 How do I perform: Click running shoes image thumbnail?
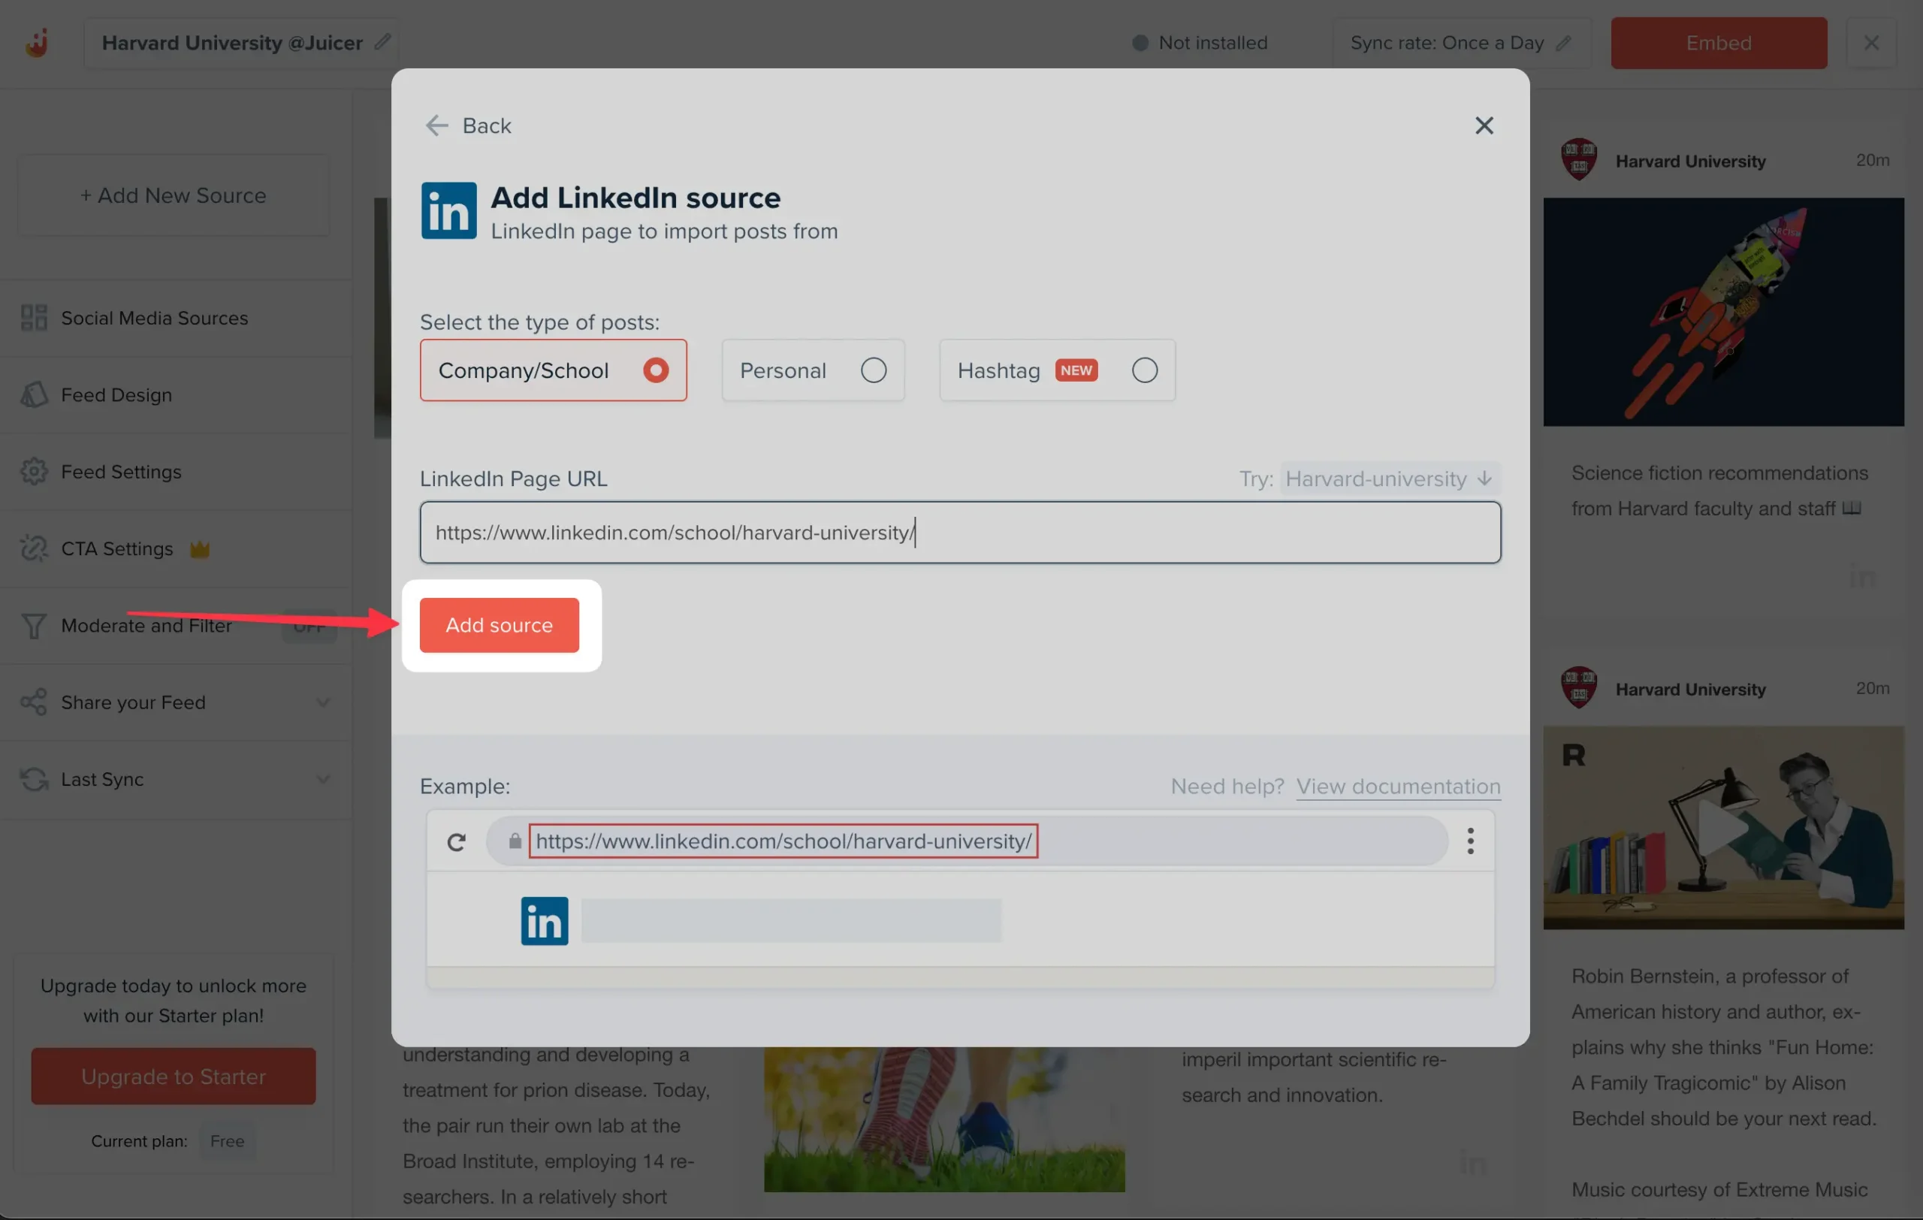(x=944, y=1119)
